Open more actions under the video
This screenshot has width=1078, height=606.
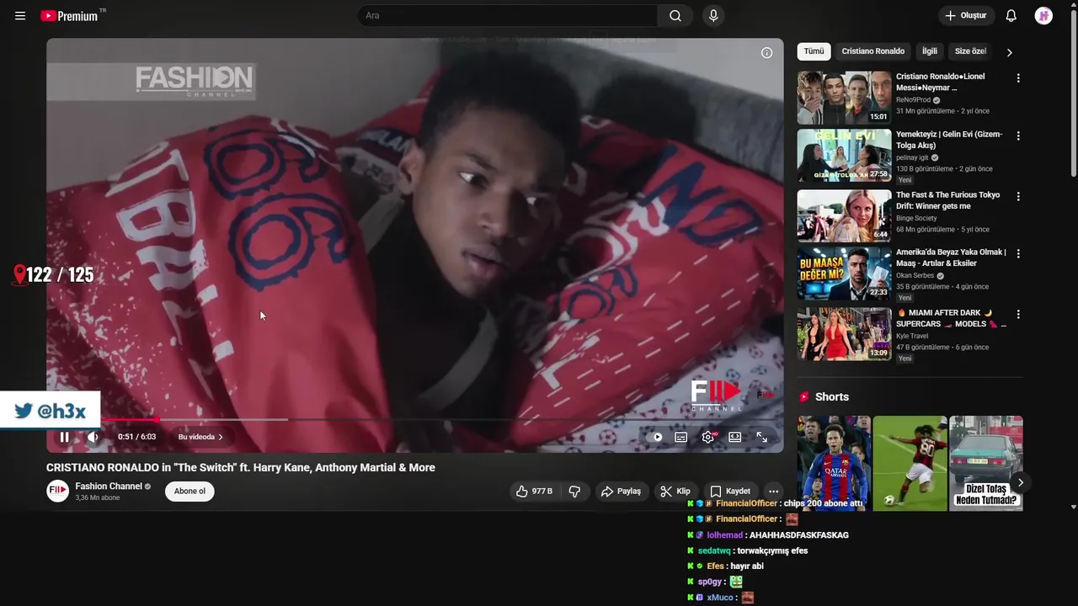[773, 492]
